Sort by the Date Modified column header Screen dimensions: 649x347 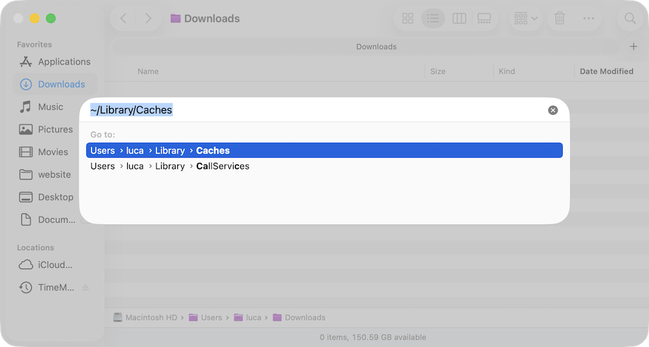(x=606, y=71)
